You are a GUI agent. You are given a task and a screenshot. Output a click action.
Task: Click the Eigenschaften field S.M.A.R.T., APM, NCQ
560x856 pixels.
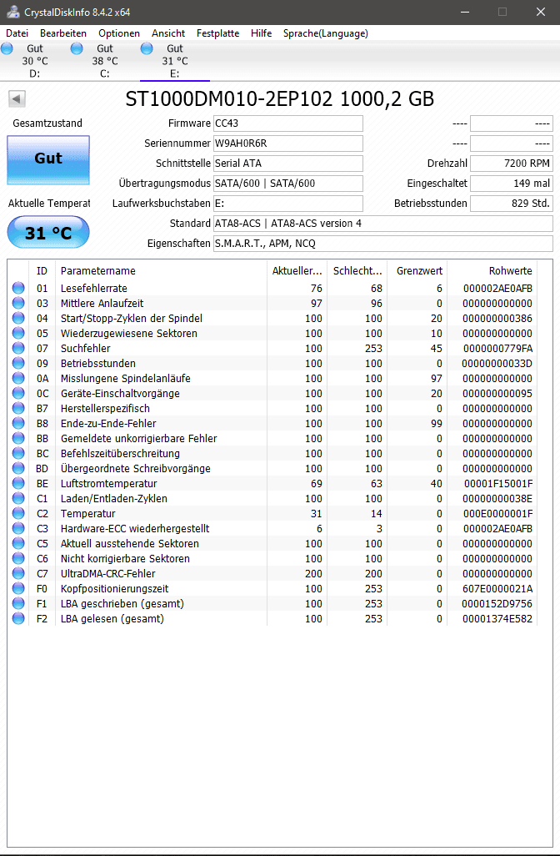(382, 244)
